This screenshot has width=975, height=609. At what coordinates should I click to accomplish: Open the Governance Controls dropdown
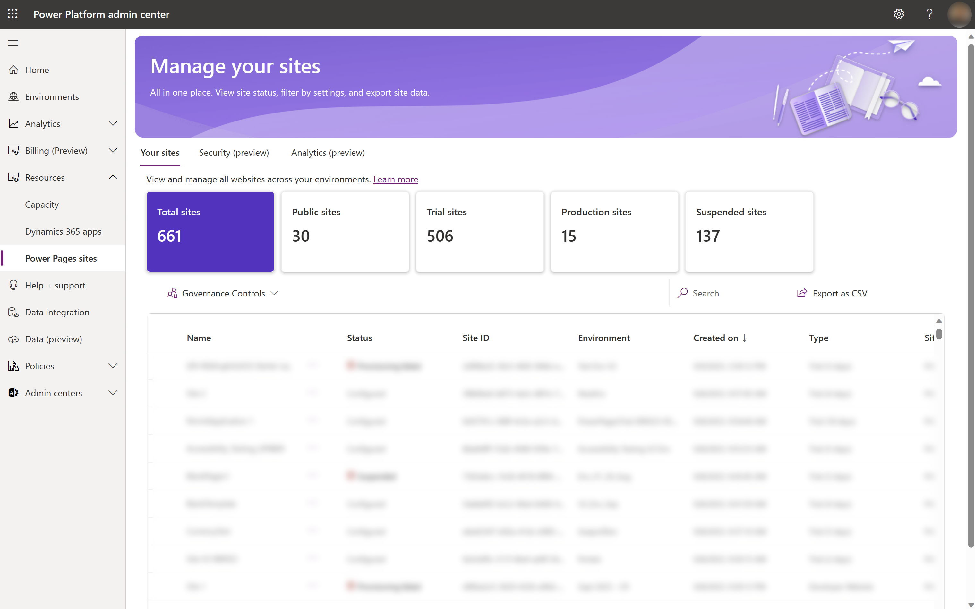222,293
